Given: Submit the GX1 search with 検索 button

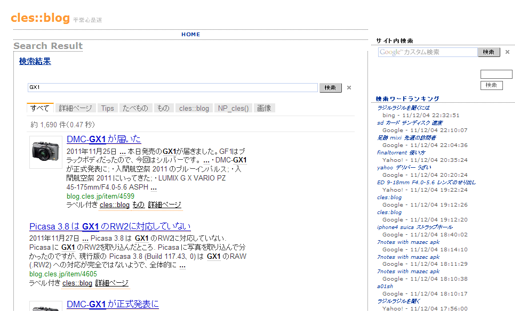Looking at the screenshot, I should 330,88.
